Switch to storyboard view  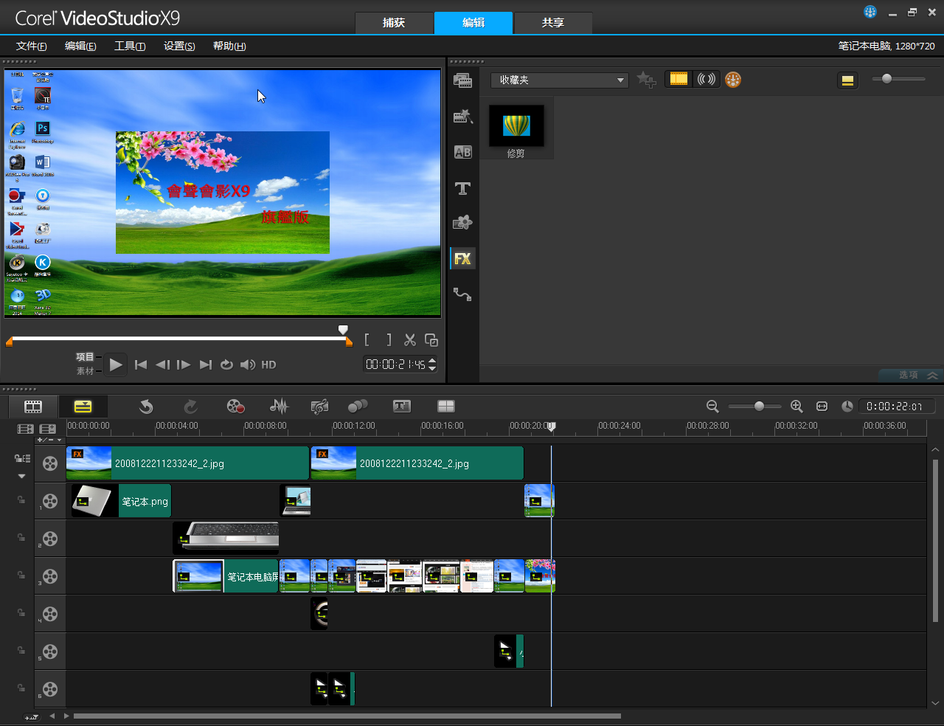(x=33, y=407)
